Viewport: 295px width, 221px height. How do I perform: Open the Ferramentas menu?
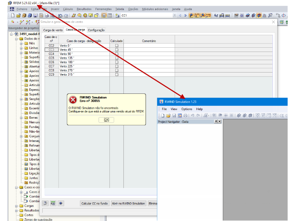(x=103, y=9)
